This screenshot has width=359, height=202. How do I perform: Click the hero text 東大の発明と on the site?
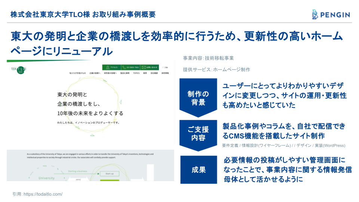tap(72, 94)
